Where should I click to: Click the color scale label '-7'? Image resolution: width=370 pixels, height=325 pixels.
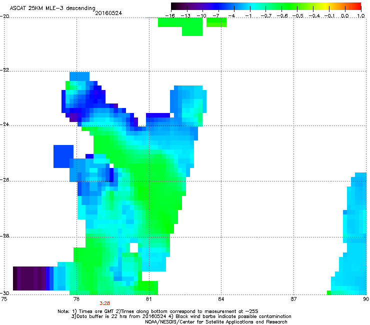[x=216, y=16]
